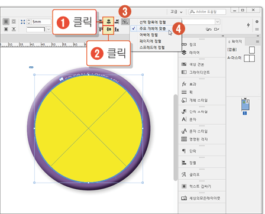Click the vertical document scrollbar
Viewport: 265px width, 214px height.
176,137
